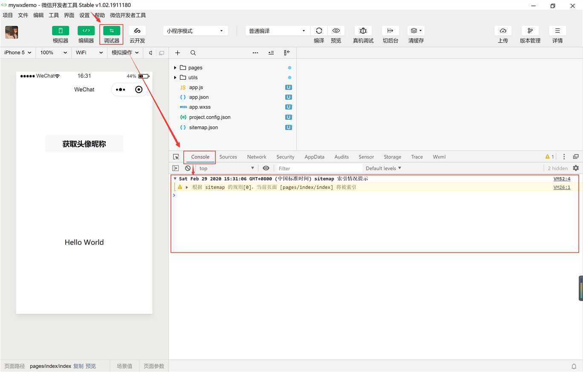Click the 获取头像昵称 button in simulator
Viewport: 583px width, 372px height.
click(84, 144)
